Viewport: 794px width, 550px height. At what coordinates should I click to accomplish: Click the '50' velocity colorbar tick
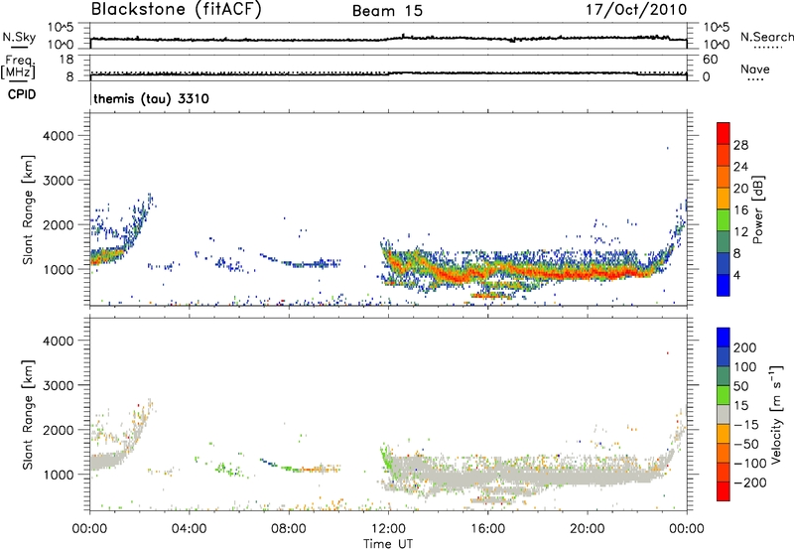740,386
